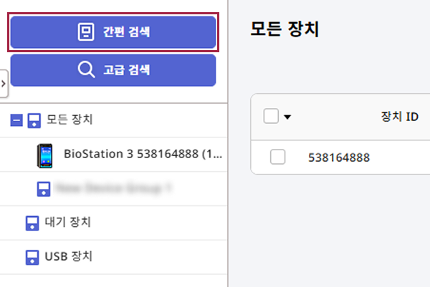Click device ID 538164888 in table row

point(339,157)
